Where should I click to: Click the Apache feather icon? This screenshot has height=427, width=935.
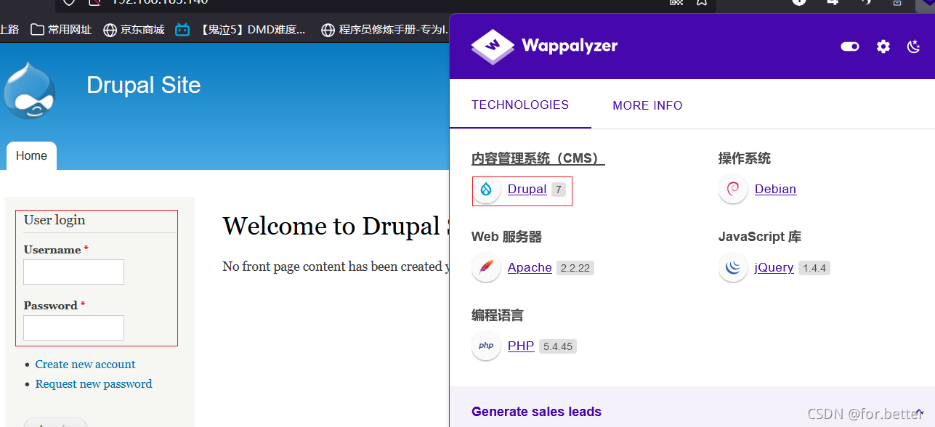click(486, 268)
